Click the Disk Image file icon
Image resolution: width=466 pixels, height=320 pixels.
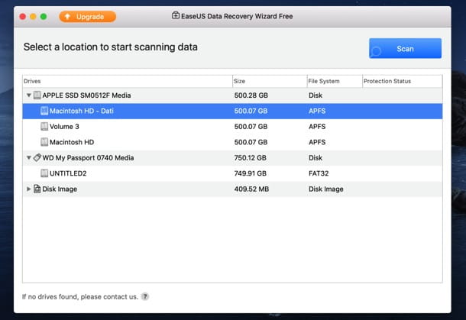pyautogui.click(x=37, y=189)
